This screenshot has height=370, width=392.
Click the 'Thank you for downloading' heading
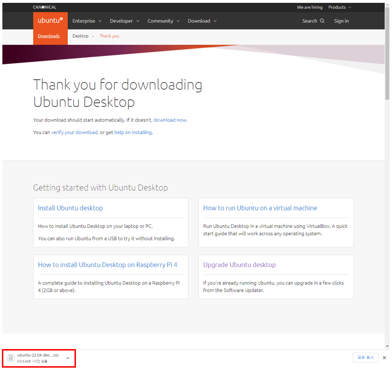(118, 93)
